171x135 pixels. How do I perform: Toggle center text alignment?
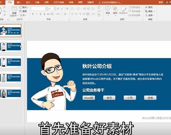76,14
